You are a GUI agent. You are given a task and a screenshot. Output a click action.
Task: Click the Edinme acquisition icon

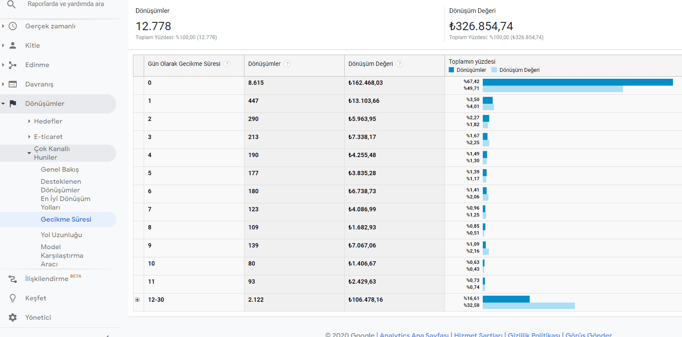(x=13, y=65)
